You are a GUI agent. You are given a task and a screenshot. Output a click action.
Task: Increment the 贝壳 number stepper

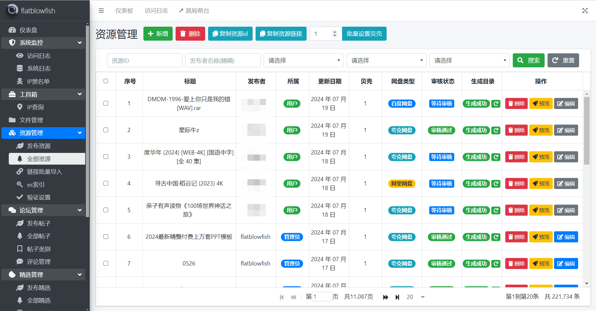click(x=335, y=32)
